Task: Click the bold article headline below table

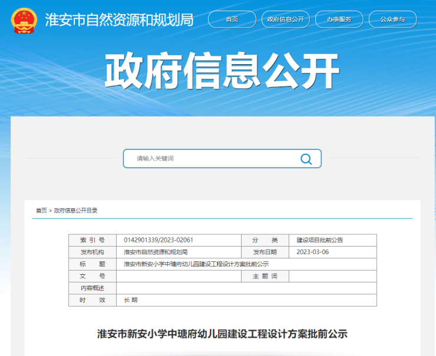Action: 222,334
